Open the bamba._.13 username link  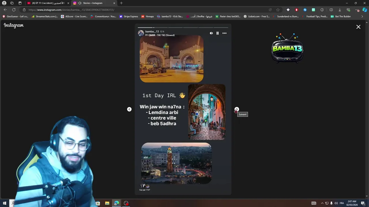point(152,31)
